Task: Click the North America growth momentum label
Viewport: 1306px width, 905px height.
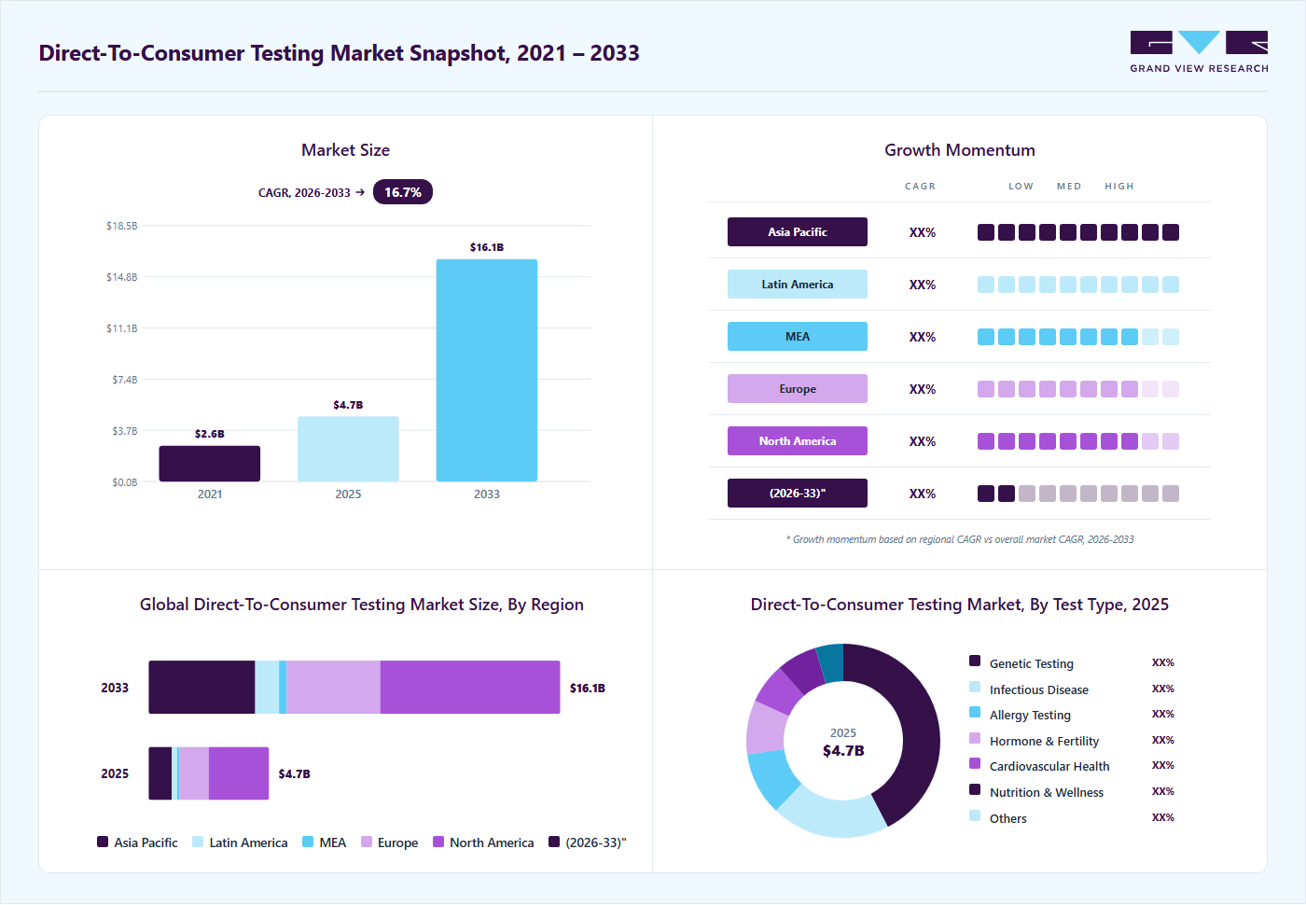Action: 798,441
